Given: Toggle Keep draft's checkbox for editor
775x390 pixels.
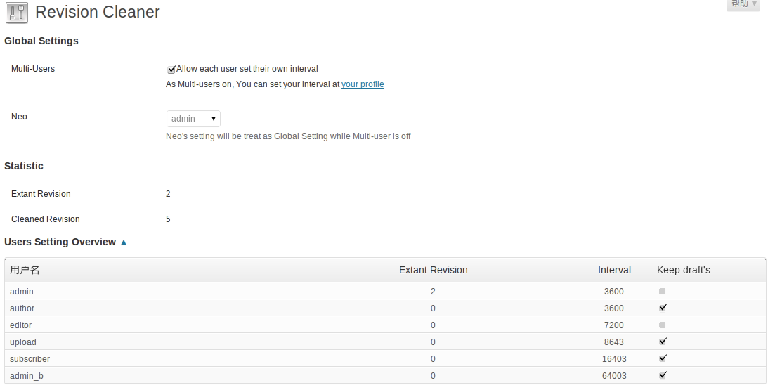Looking at the screenshot, I should click(x=662, y=325).
